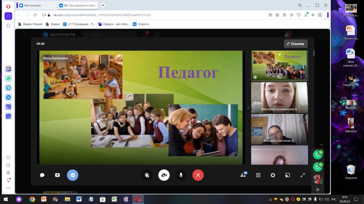The height and width of the screenshot is (204, 364).
Task: Open Chrome from the taskbar
Action: coord(32,199)
